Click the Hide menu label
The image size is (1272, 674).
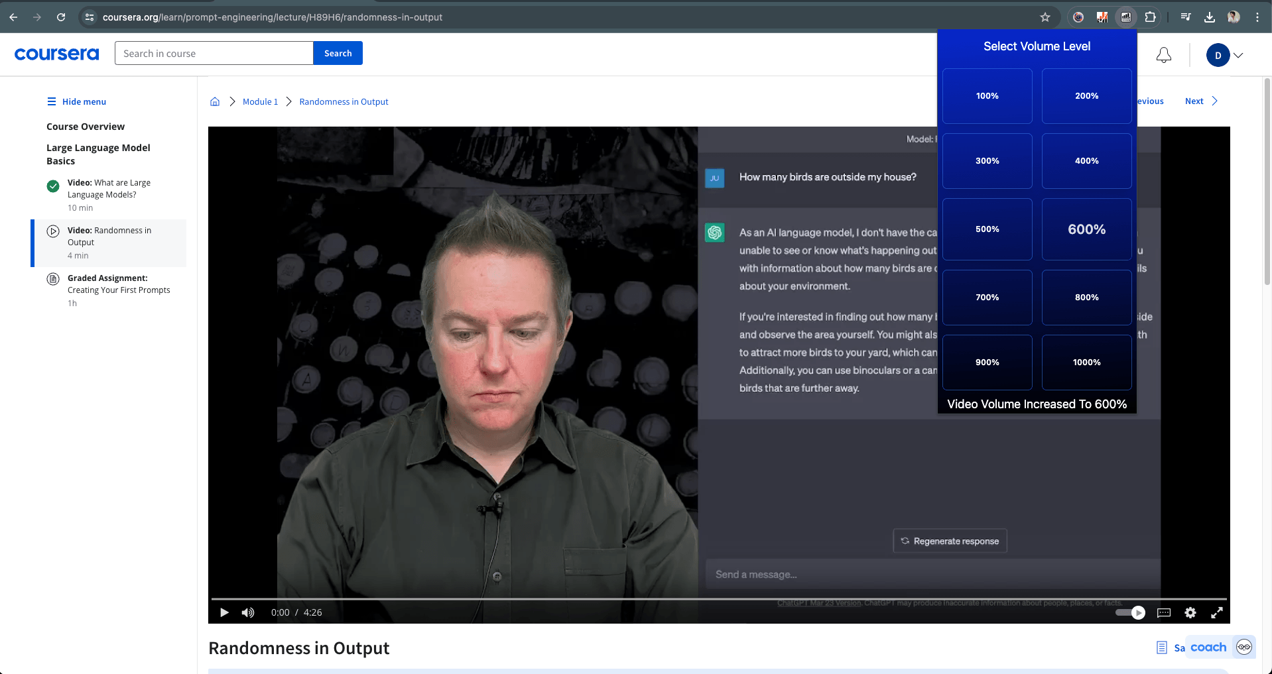pos(84,101)
